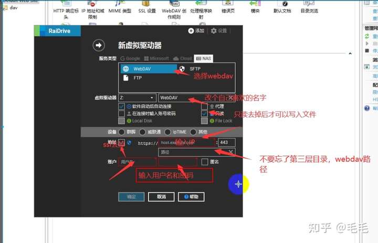Open IP 地址和域限制 in IIS window
378x243 pixels.
(93, 9)
